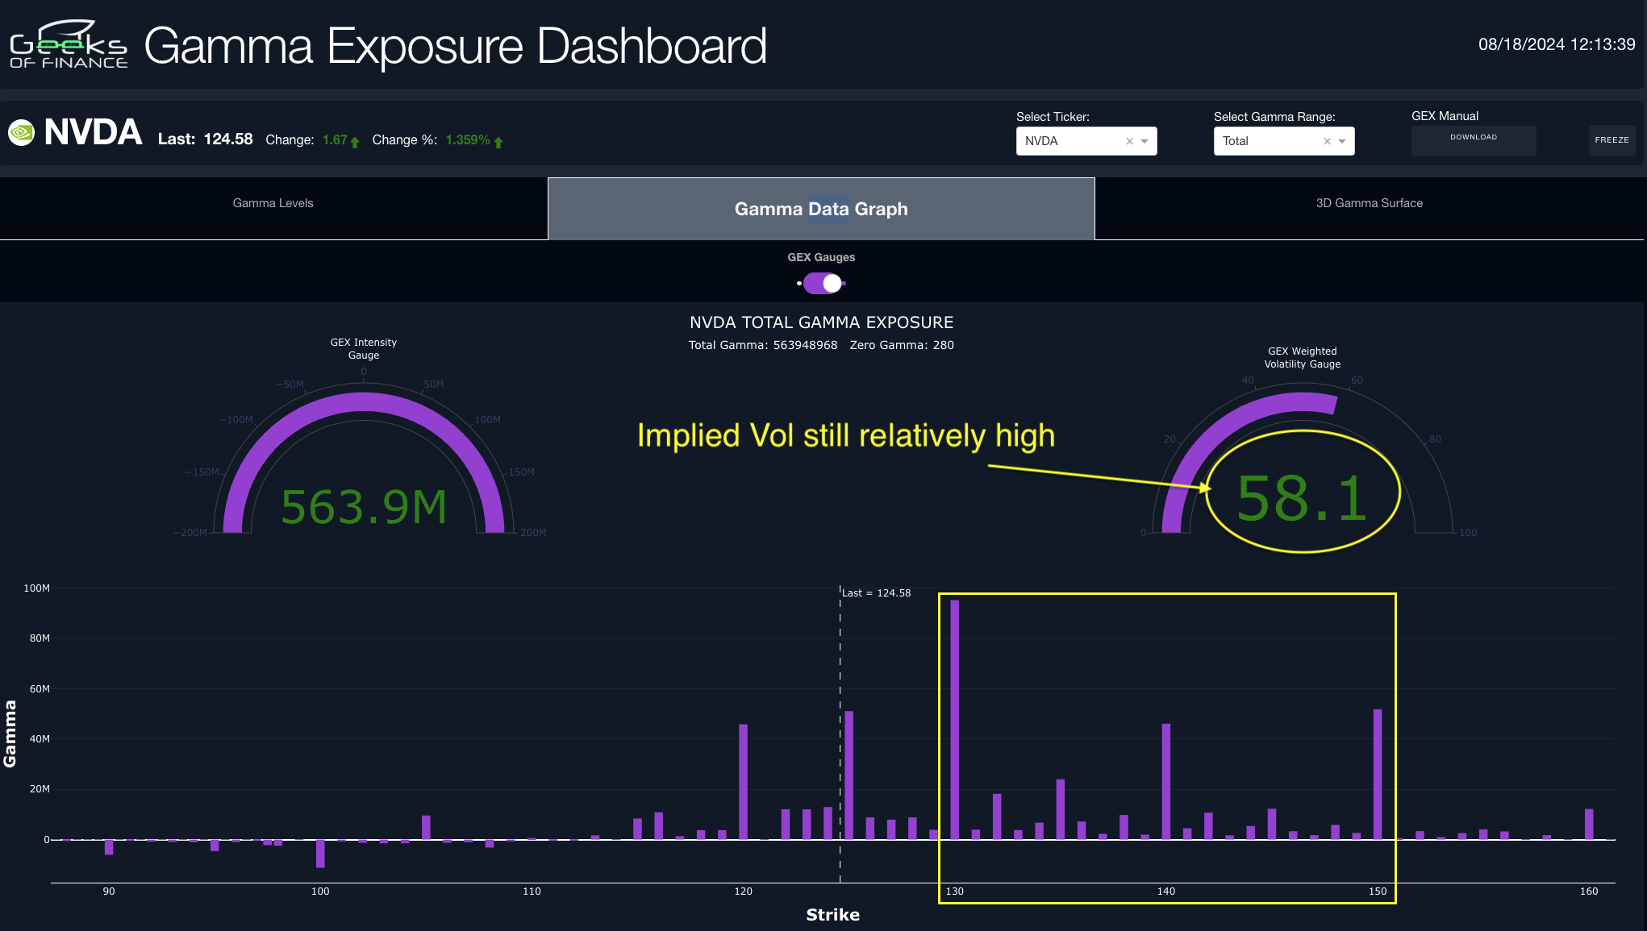
Task: Switch to the 3D Gamma Surface tab
Action: tap(1369, 204)
